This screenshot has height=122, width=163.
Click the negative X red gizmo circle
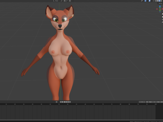coord(157,9)
